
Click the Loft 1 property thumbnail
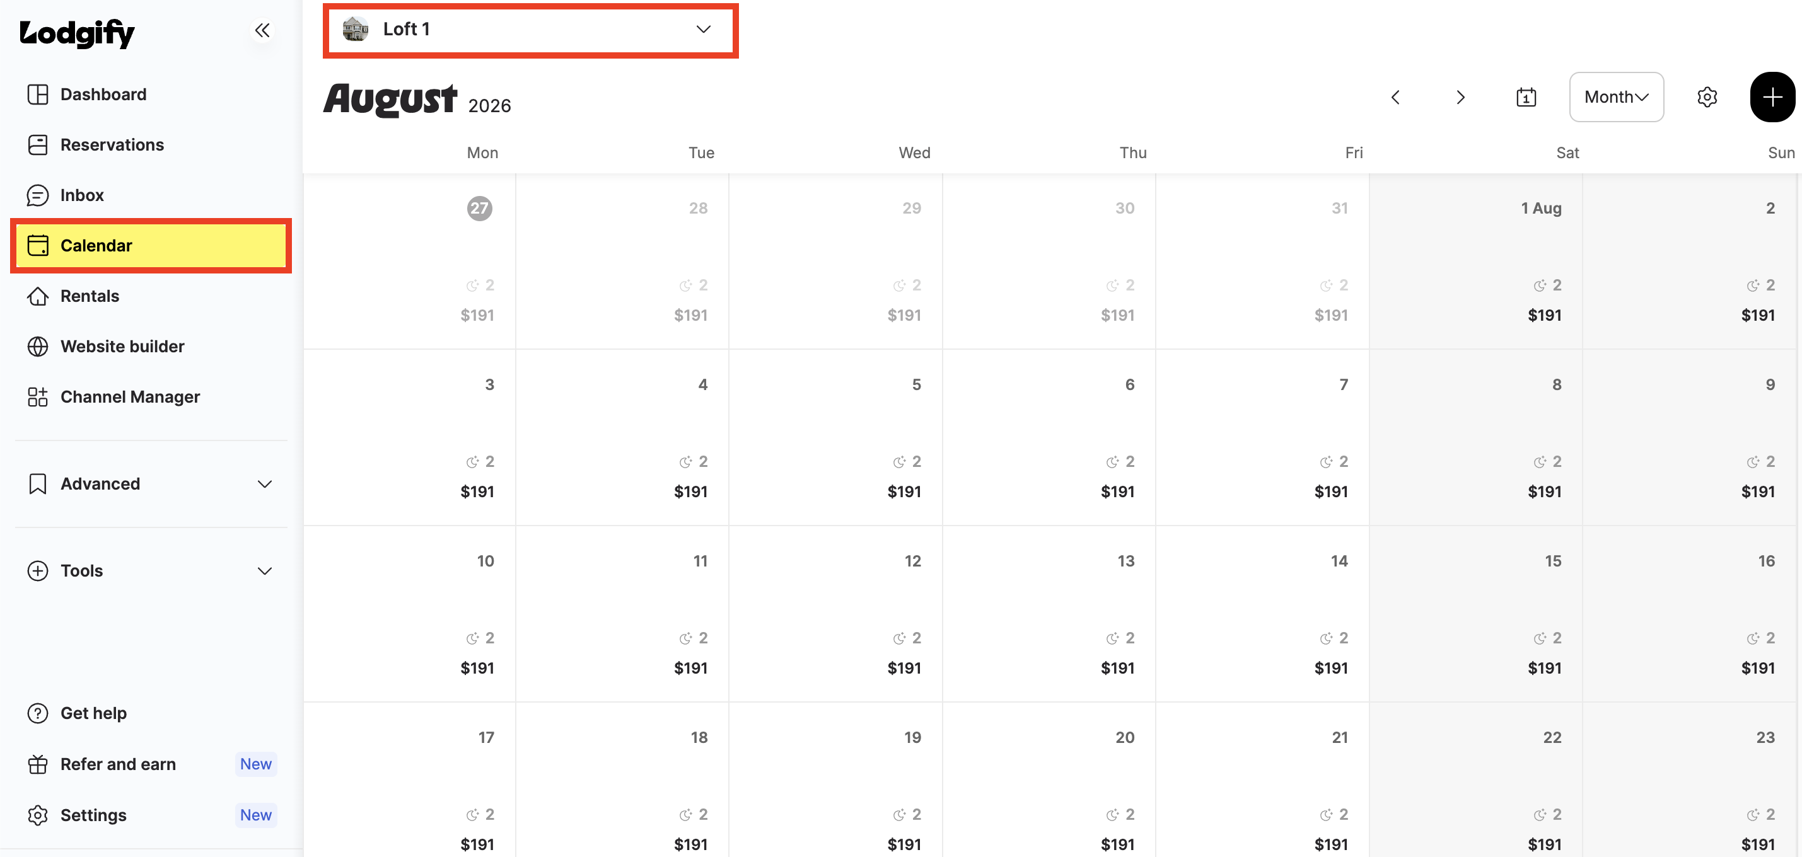click(356, 30)
